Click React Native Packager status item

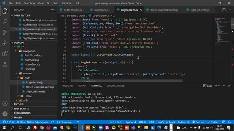point(33,122)
